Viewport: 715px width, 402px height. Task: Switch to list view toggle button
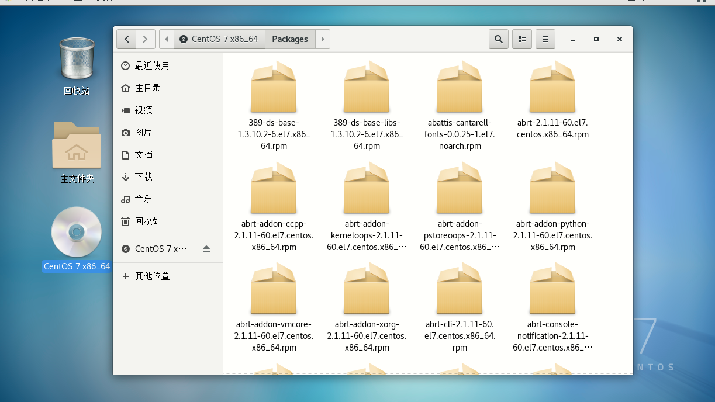[x=522, y=39]
